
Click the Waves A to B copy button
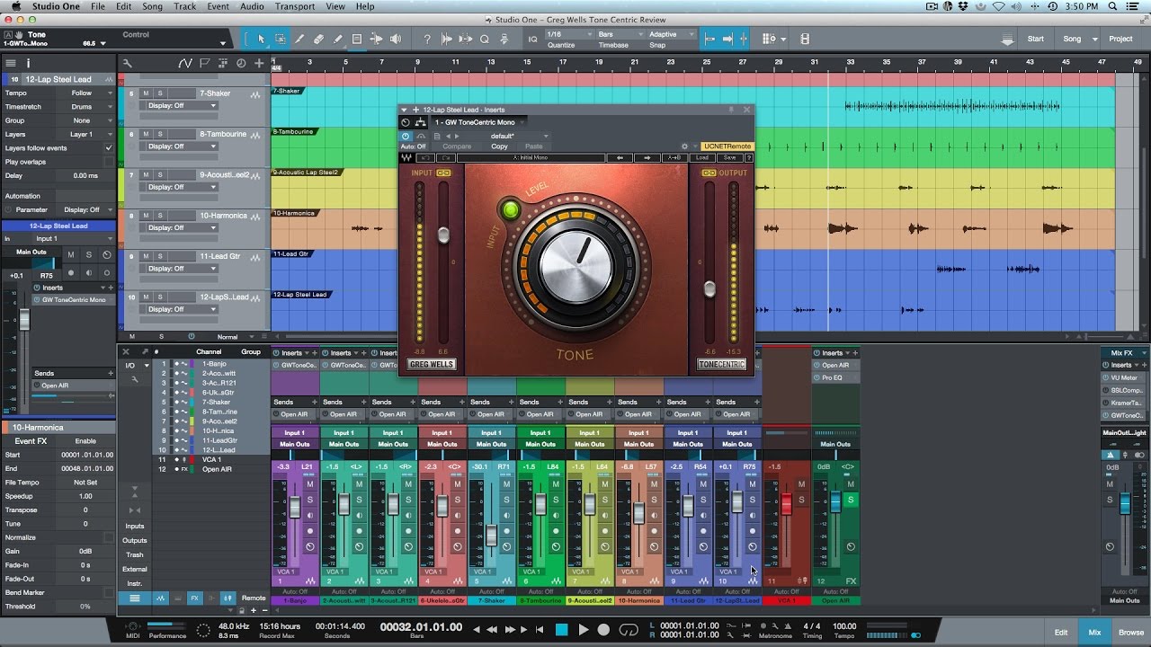674,158
